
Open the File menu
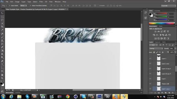[7, 2]
